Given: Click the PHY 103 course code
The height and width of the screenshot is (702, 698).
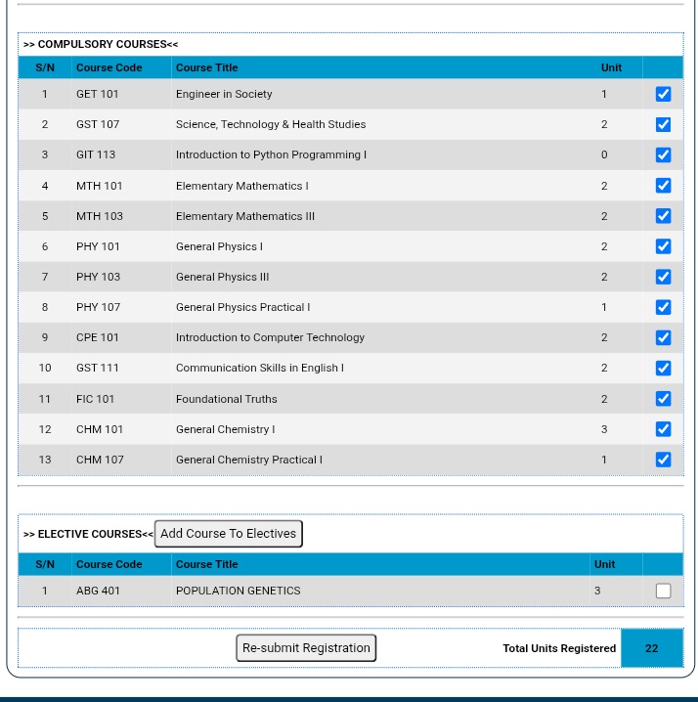Looking at the screenshot, I should pos(98,277).
